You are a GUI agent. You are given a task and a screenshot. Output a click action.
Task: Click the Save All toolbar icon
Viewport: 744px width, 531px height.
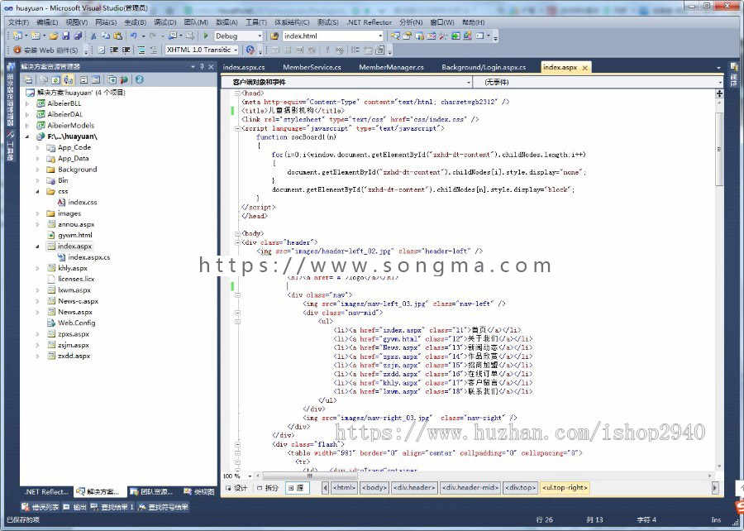click(78, 36)
